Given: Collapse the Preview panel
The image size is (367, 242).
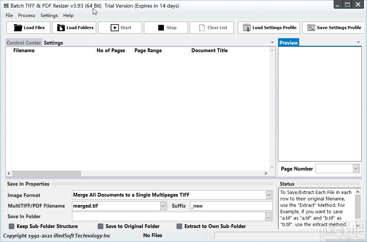Looking at the screenshot, I should [x=358, y=42].
